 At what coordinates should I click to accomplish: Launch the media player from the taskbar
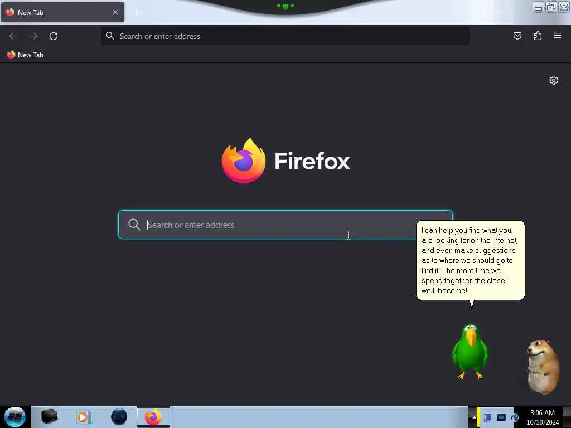click(x=83, y=417)
